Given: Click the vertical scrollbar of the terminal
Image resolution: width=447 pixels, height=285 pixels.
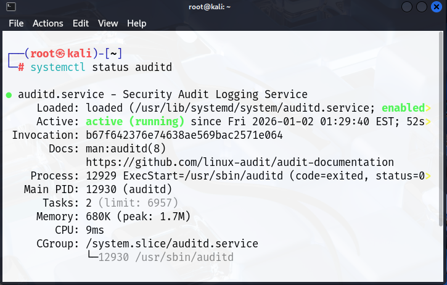Looking at the screenshot, I should [441, 129].
